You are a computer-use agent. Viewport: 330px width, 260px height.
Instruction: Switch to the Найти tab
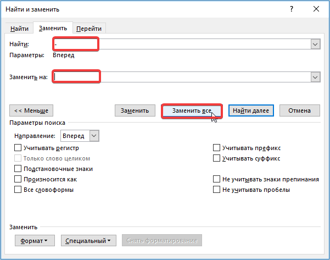coord(20,29)
